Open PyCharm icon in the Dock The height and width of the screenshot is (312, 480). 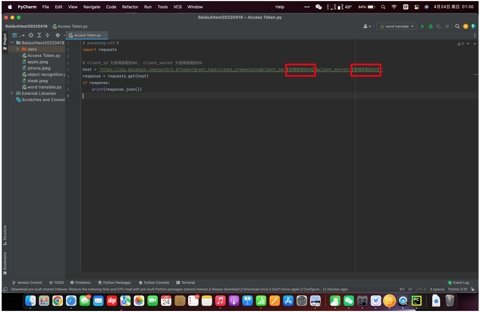(416, 301)
